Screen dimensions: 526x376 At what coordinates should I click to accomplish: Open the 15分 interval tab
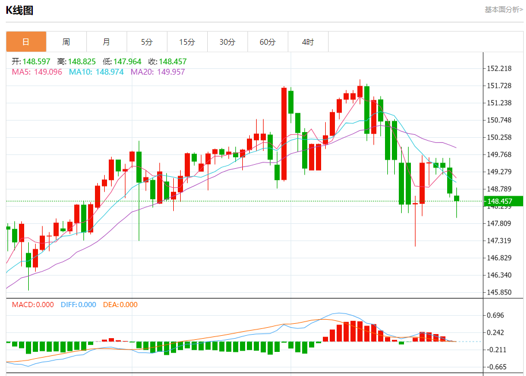pos(187,42)
